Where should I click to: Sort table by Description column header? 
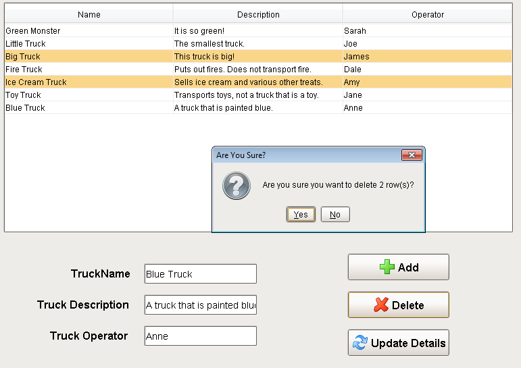258,15
